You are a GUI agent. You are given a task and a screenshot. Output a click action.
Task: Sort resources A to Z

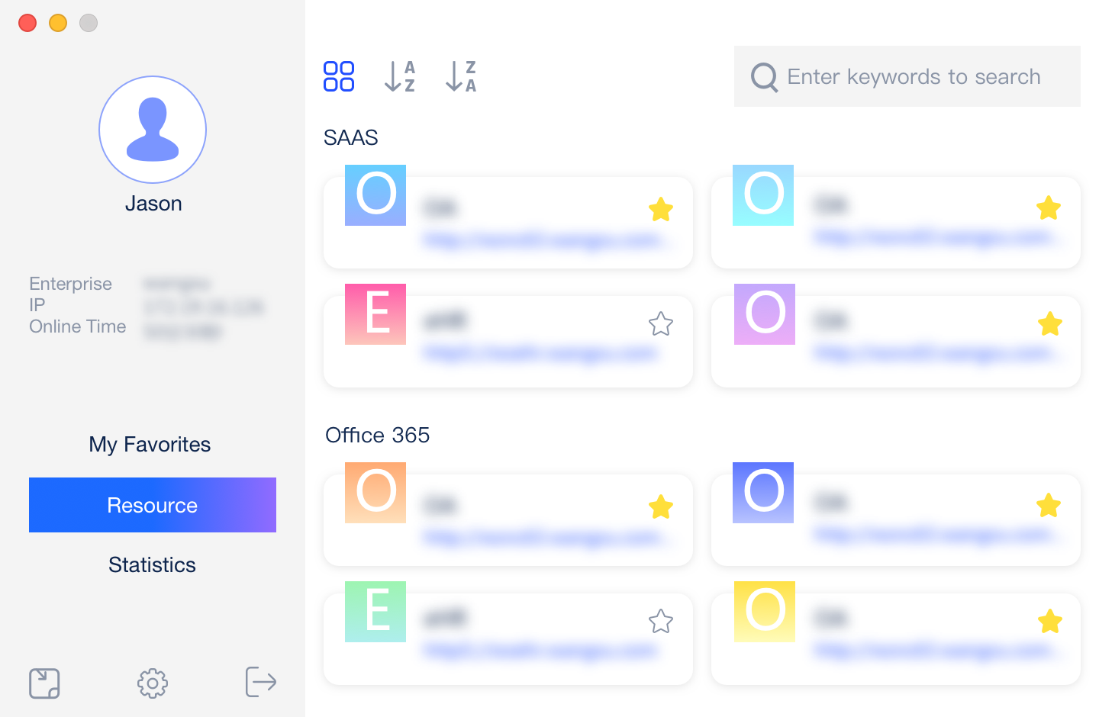tap(400, 76)
